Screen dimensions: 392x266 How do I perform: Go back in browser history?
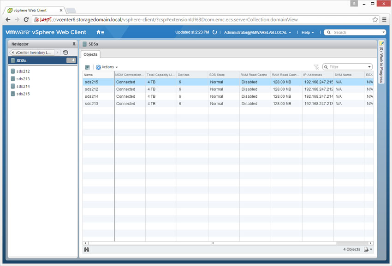(8, 19)
